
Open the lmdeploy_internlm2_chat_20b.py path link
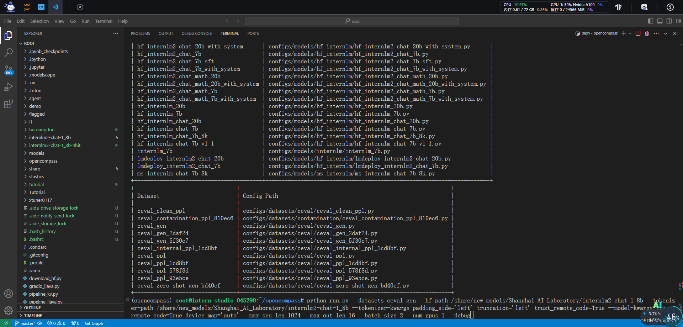point(360,159)
